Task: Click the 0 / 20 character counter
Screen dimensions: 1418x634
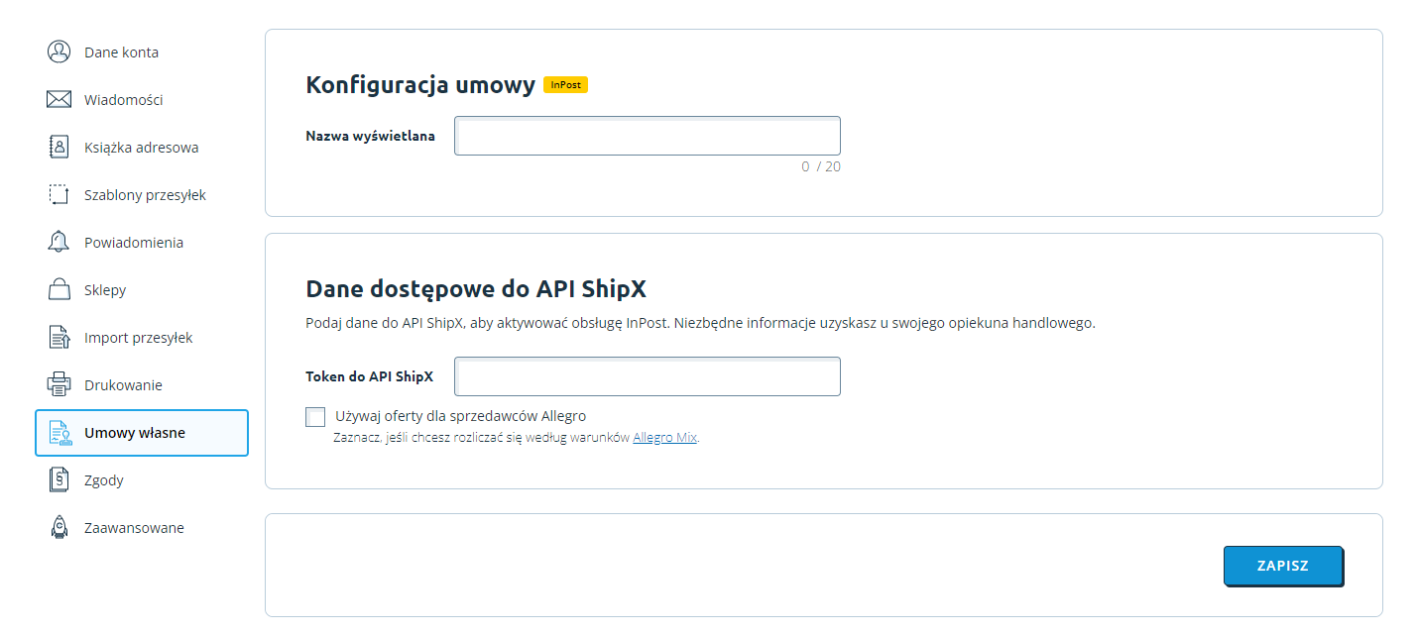Action: 821,166
